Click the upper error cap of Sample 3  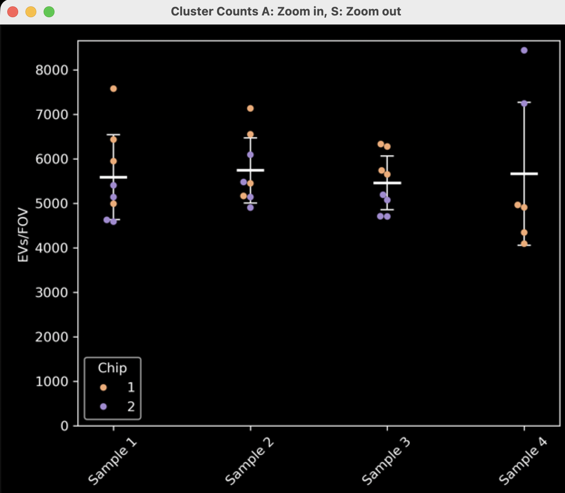[x=387, y=156]
